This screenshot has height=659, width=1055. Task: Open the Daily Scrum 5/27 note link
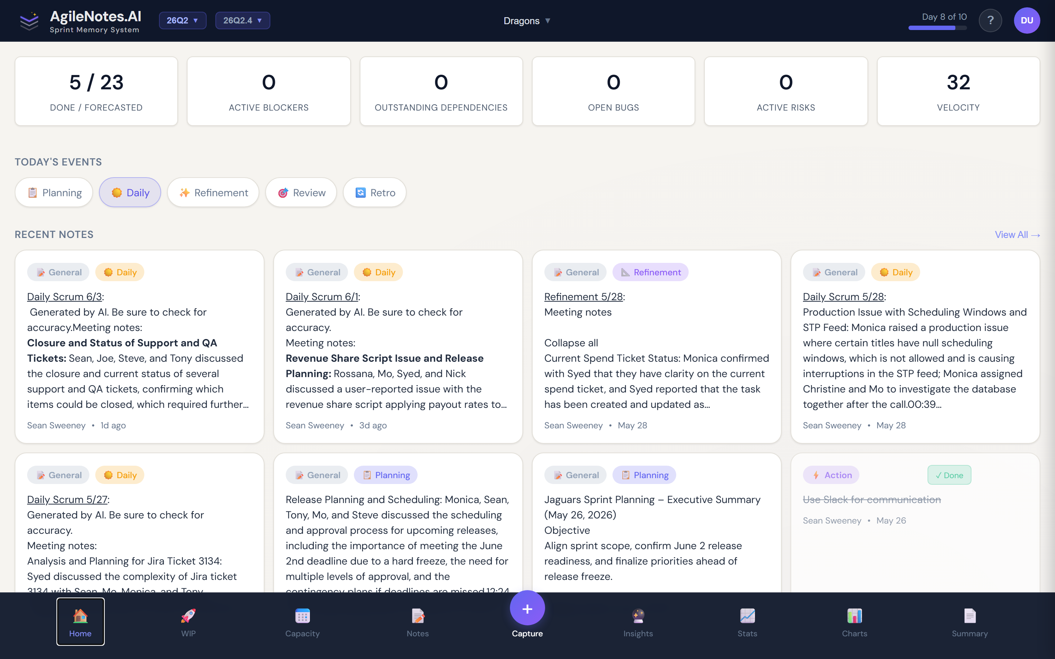pyautogui.click(x=67, y=499)
